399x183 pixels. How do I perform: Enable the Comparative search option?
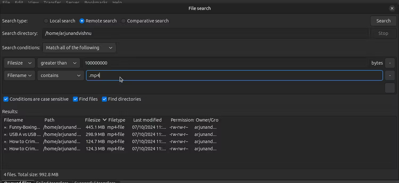coord(123,21)
